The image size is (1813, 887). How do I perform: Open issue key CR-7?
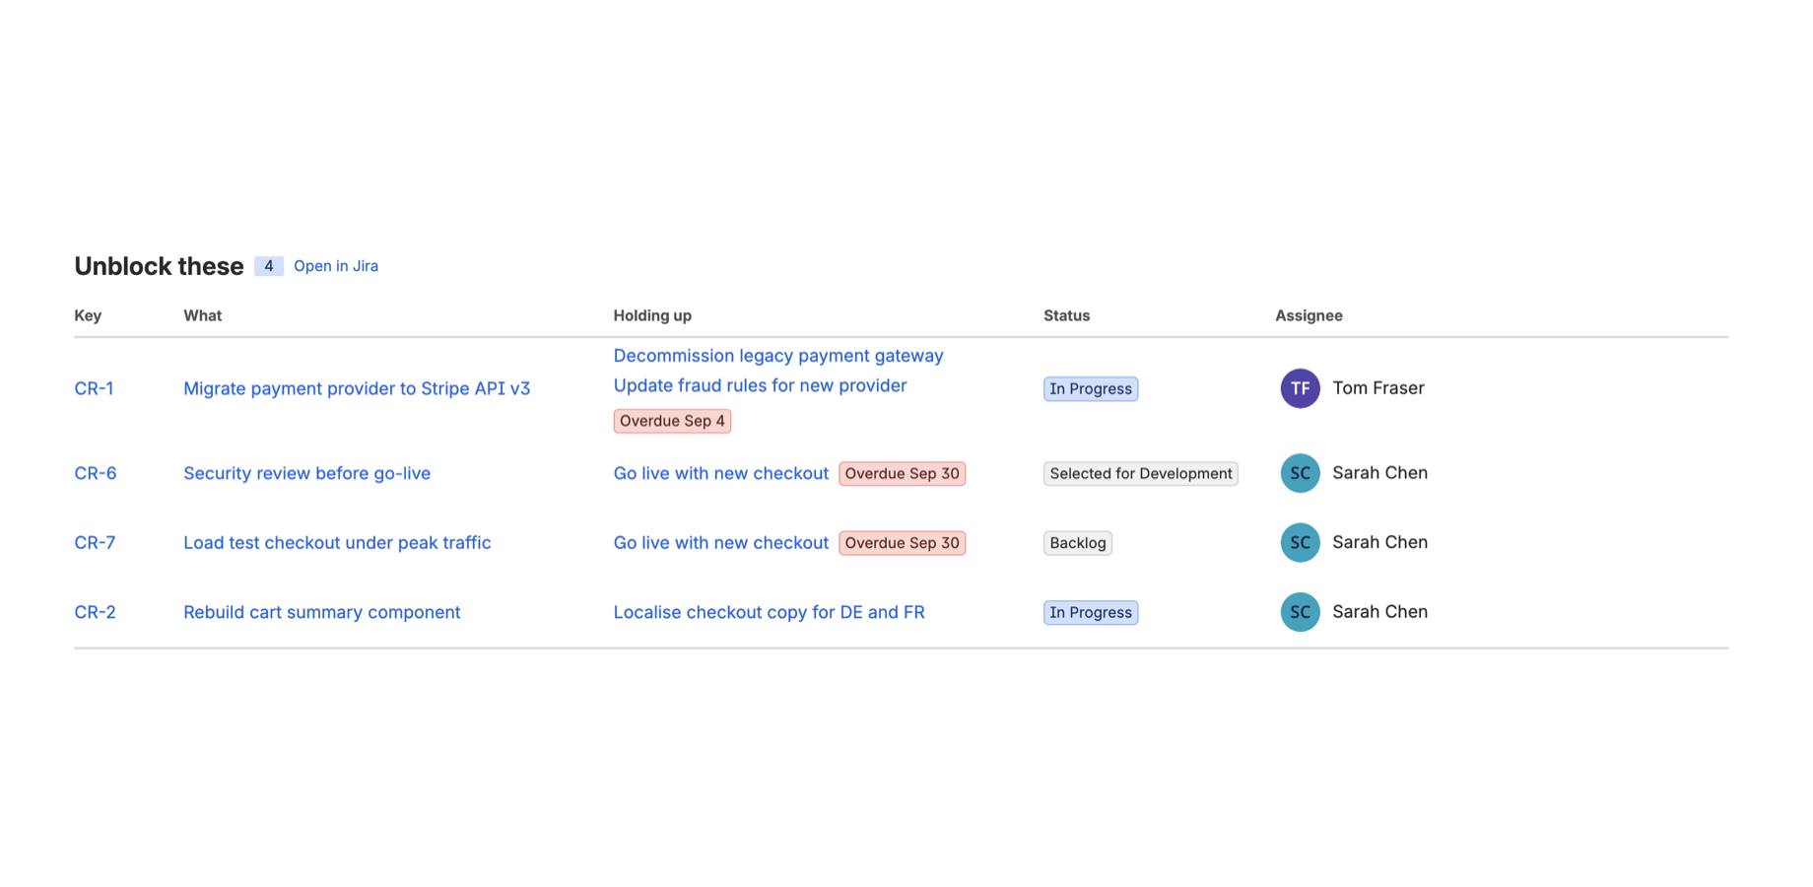point(95,543)
